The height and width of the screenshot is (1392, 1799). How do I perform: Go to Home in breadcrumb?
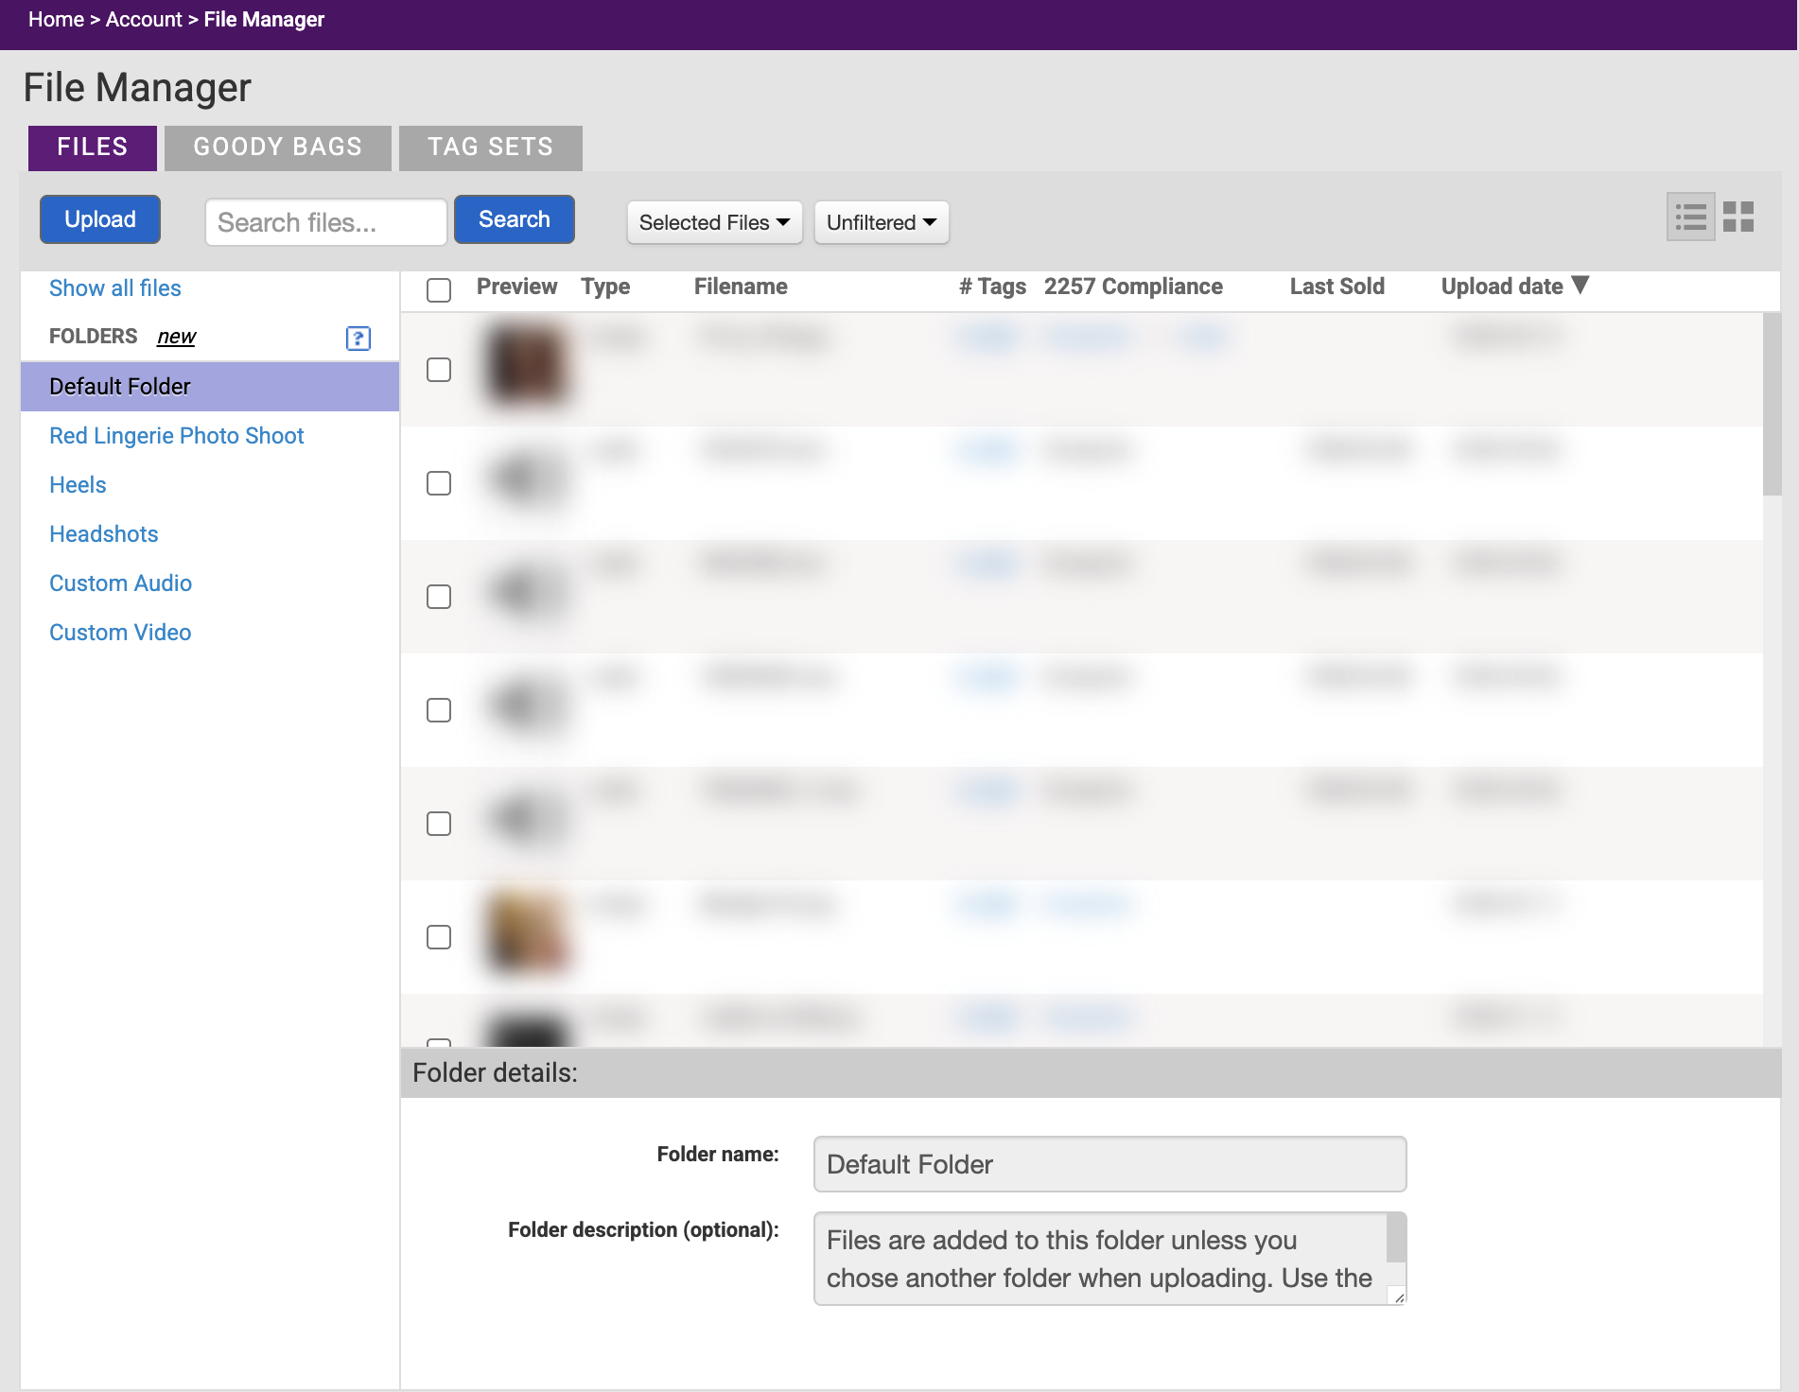[x=56, y=20]
